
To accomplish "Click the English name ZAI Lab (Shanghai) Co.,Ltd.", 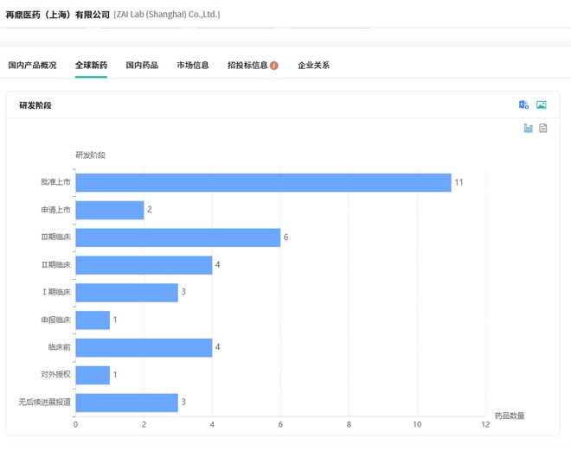I will [x=167, y=15].
